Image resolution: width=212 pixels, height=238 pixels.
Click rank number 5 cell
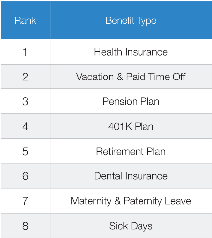coord(25,151)
